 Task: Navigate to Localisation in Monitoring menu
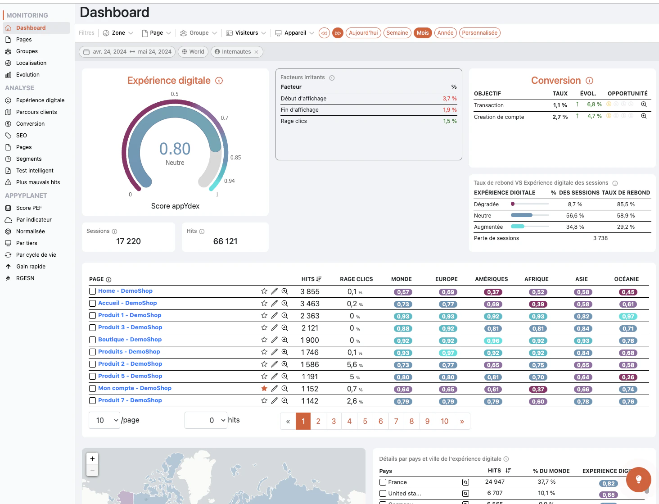(x=31, y=63)
